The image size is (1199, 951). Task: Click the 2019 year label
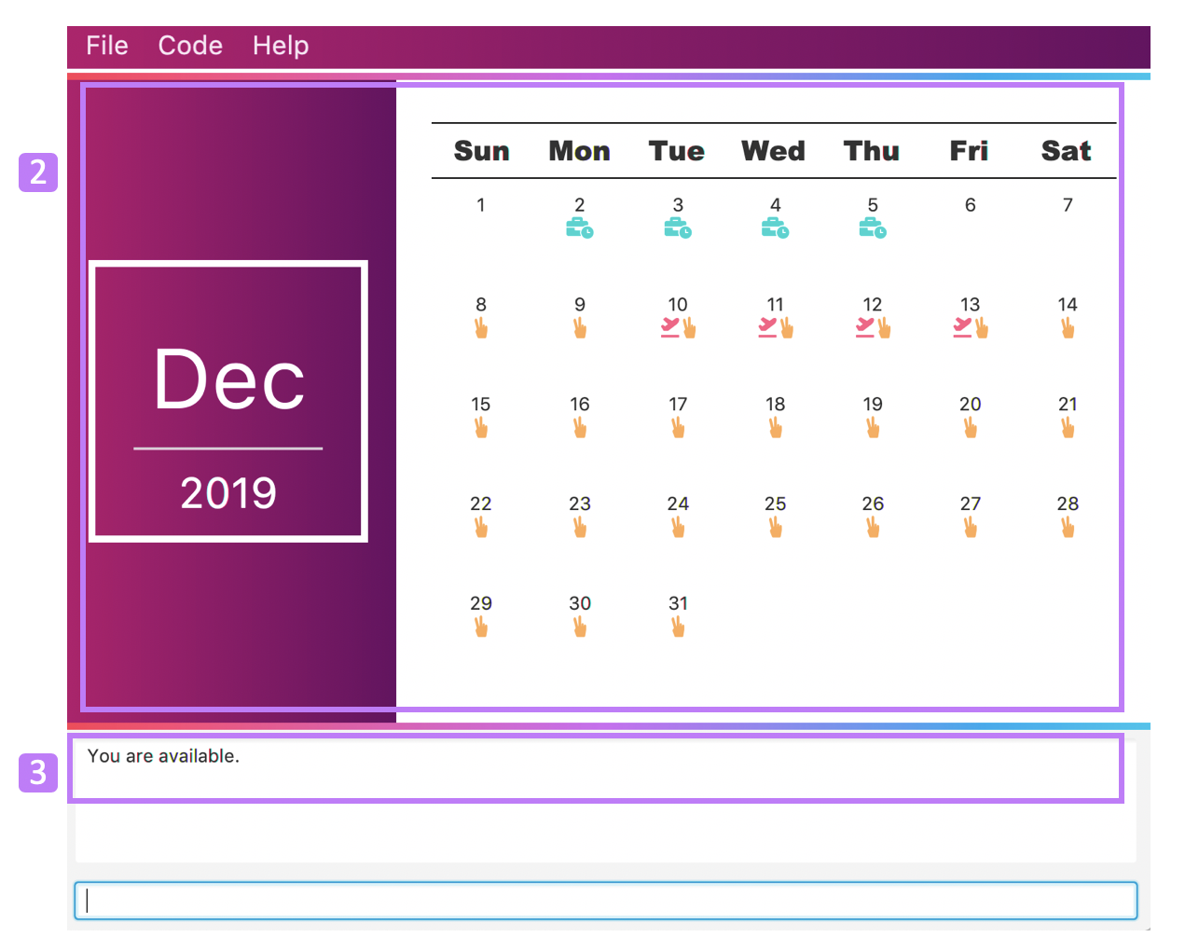228,492
